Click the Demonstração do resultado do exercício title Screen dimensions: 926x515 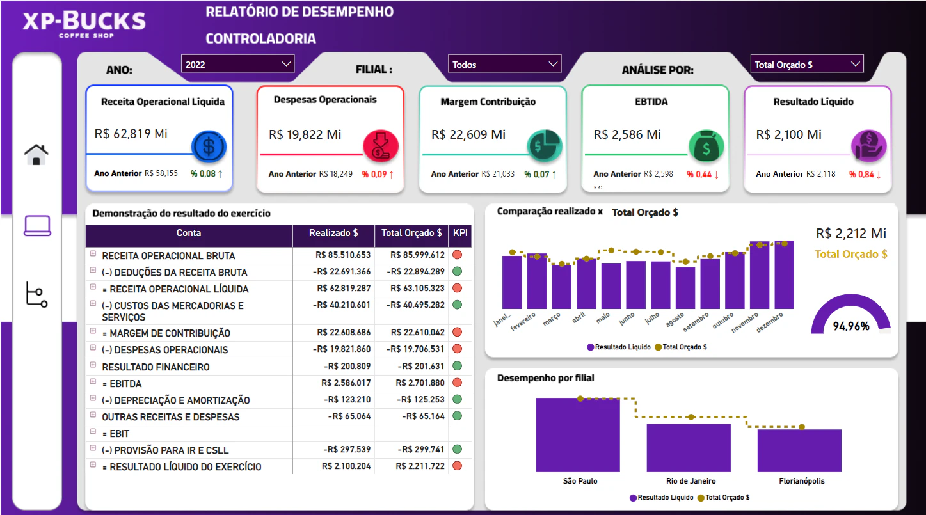pos(182,214)
